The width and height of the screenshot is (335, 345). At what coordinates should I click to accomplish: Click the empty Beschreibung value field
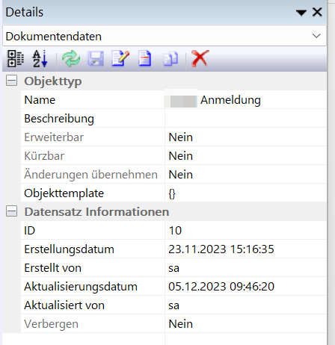tap(245, 119)
